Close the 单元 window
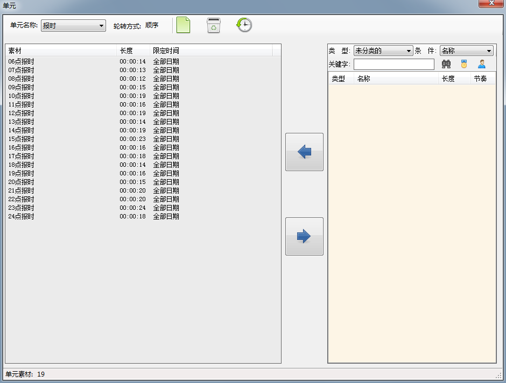This screenshot has height=383, width=506. point(491,4)
